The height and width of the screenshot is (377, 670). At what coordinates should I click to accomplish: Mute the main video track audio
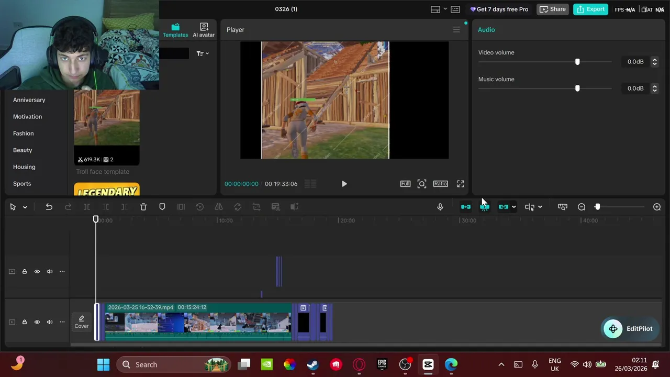point(50,322)
